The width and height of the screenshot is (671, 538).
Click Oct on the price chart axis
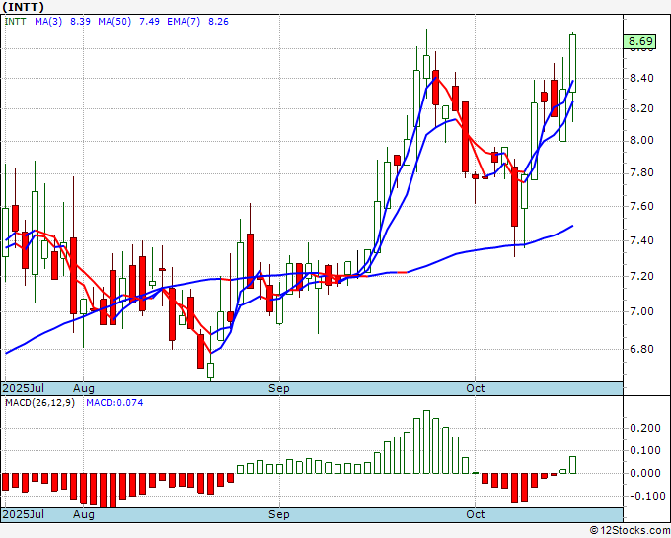click(475, 388)
